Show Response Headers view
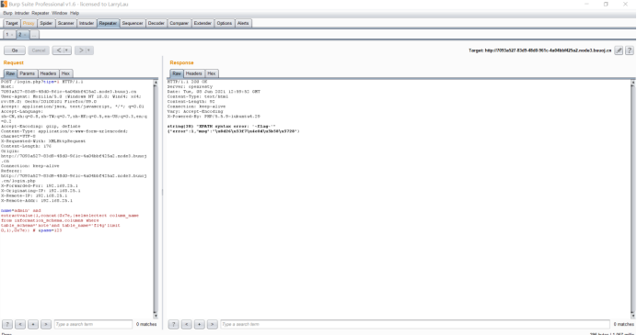This screenshot has width=637, height=335. tap(194, 73)
